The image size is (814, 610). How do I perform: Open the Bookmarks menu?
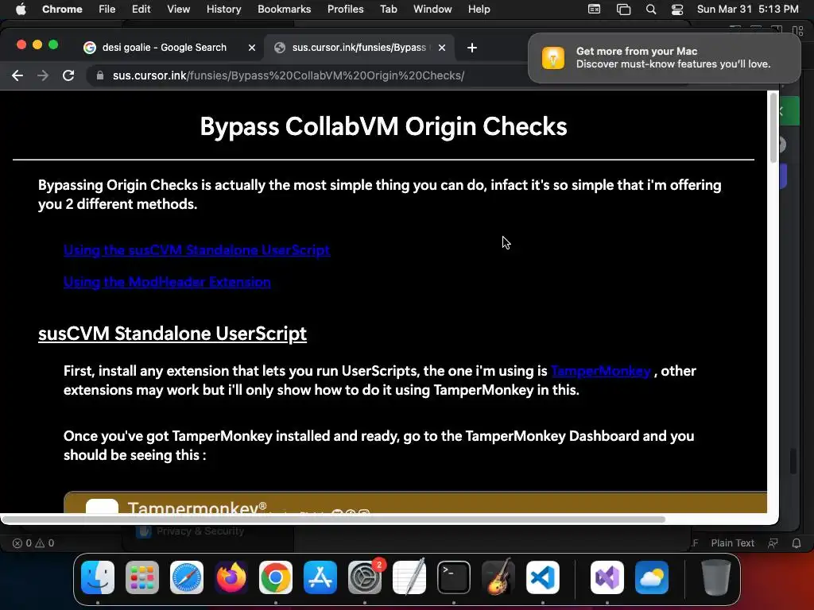pos(284,10)
